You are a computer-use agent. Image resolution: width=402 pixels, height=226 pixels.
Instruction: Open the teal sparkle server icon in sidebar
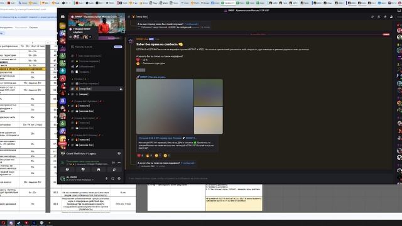pyautogui.click(x=63, y=71)
